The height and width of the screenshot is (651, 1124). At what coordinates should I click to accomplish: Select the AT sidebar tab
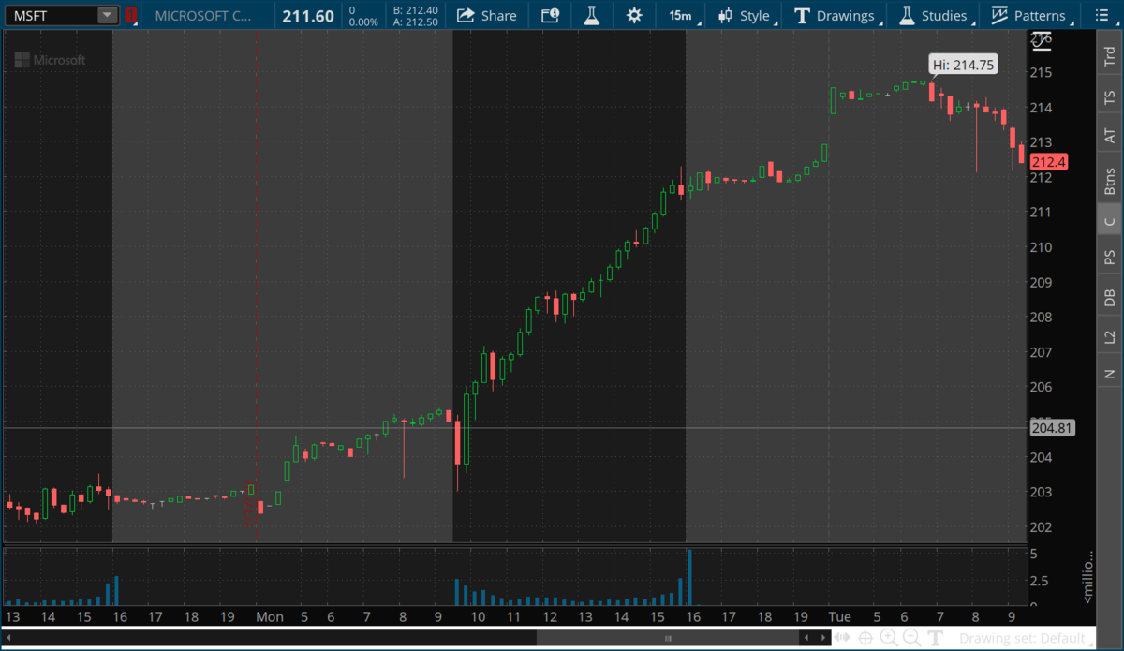(1109, 137)
